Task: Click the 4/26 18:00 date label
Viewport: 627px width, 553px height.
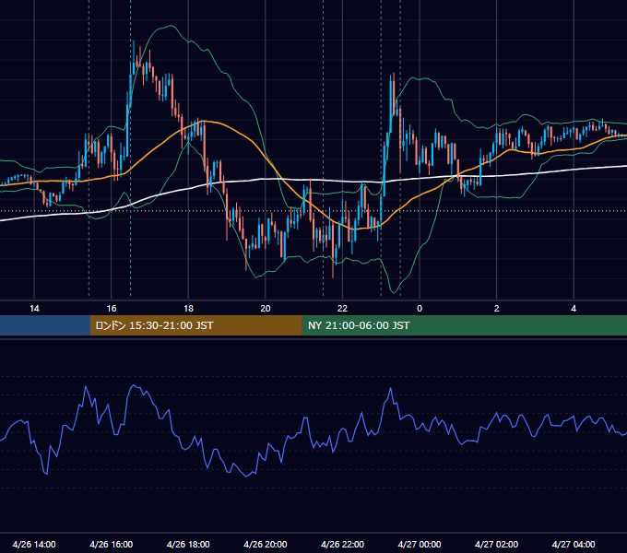Action: click(x=188, y=544)
